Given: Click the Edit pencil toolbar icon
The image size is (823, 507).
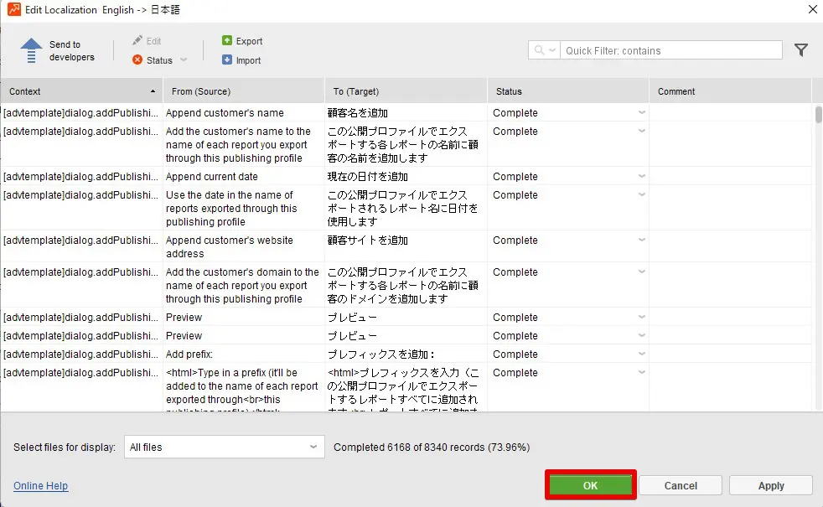Looking at the screenshot, I should pyautogui.click(x=137, y=41).
